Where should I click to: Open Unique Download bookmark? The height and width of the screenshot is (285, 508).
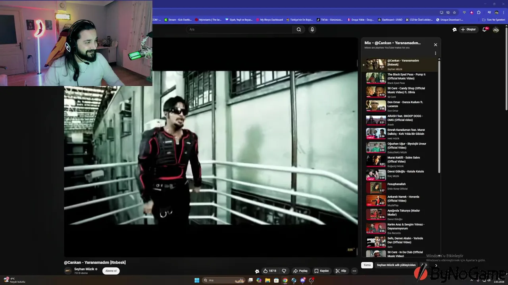point(450,19)
